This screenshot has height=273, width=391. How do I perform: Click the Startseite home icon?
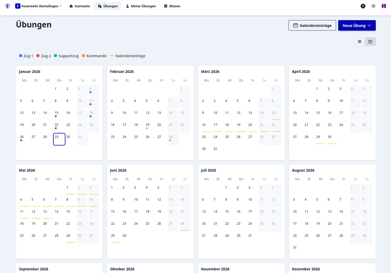click(x=71, y=6)
